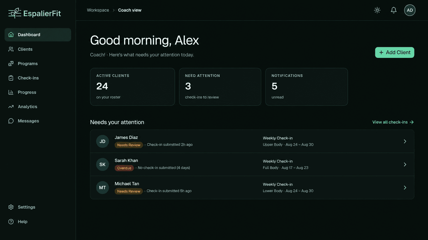Select Sarah Khan's name
The width and height of the screenshot is (428, 240).
click(126, 160)
